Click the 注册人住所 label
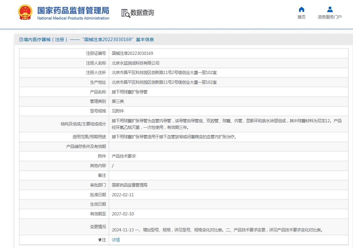This screenshot has height=248, width=353. coord(96,72)
